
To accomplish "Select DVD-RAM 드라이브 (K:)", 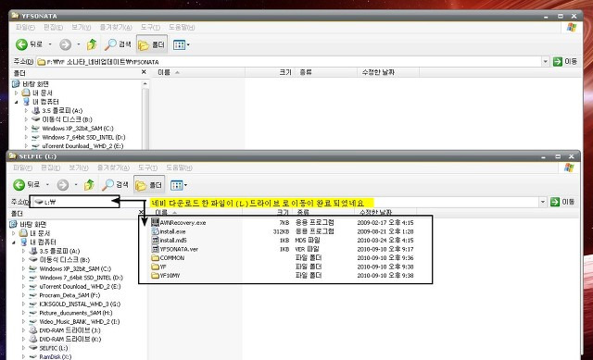I will [x=65, y=340].
